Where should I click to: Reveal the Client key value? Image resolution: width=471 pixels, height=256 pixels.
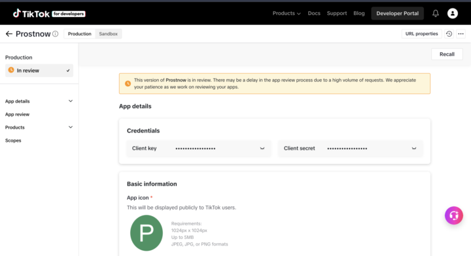click(x=262, y=148)
